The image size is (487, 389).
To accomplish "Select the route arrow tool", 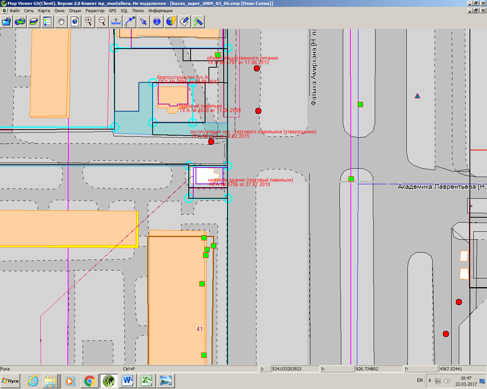I will [130, 22].
